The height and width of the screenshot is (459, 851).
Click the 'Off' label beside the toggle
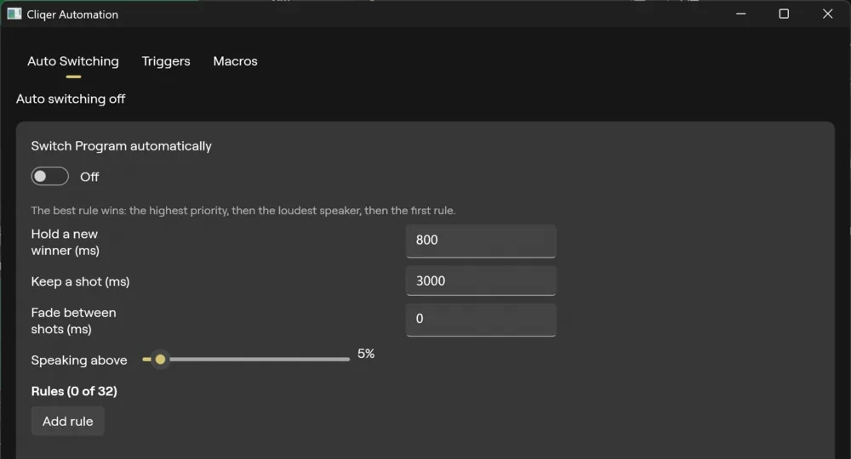89,177
